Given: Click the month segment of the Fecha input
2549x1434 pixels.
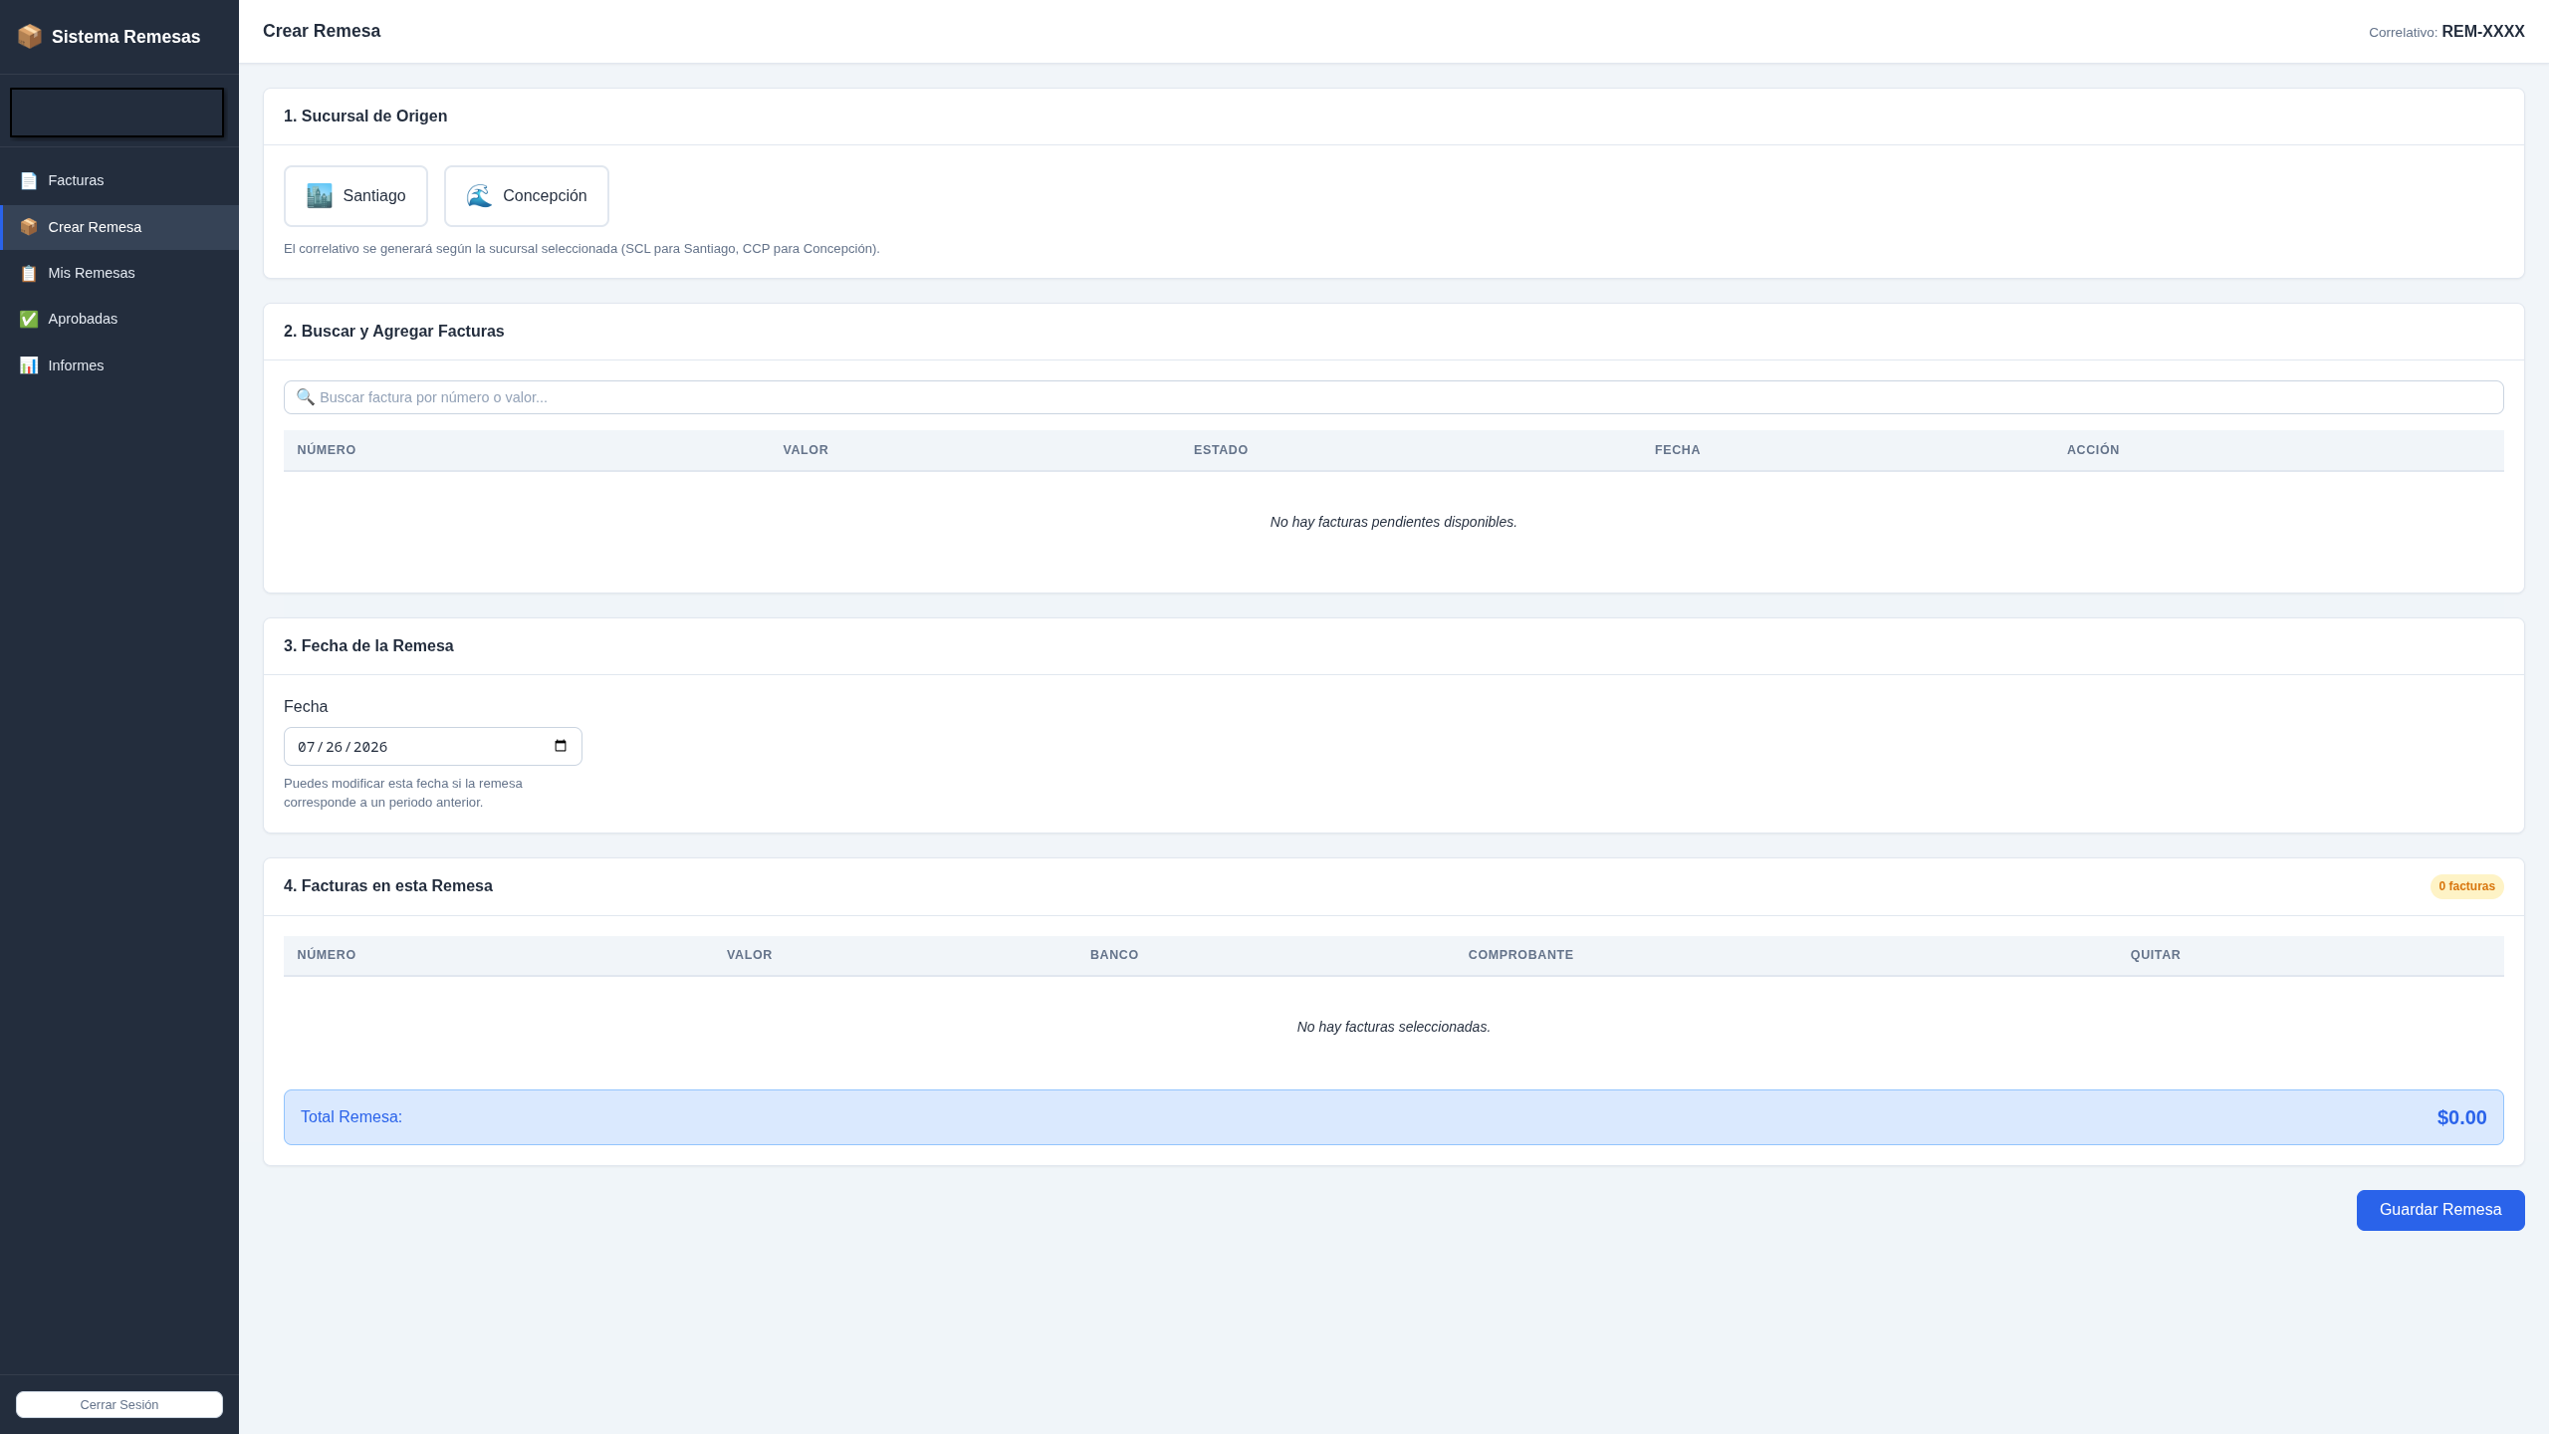Looking at the screenshot, I should click(x=307, y=747).
